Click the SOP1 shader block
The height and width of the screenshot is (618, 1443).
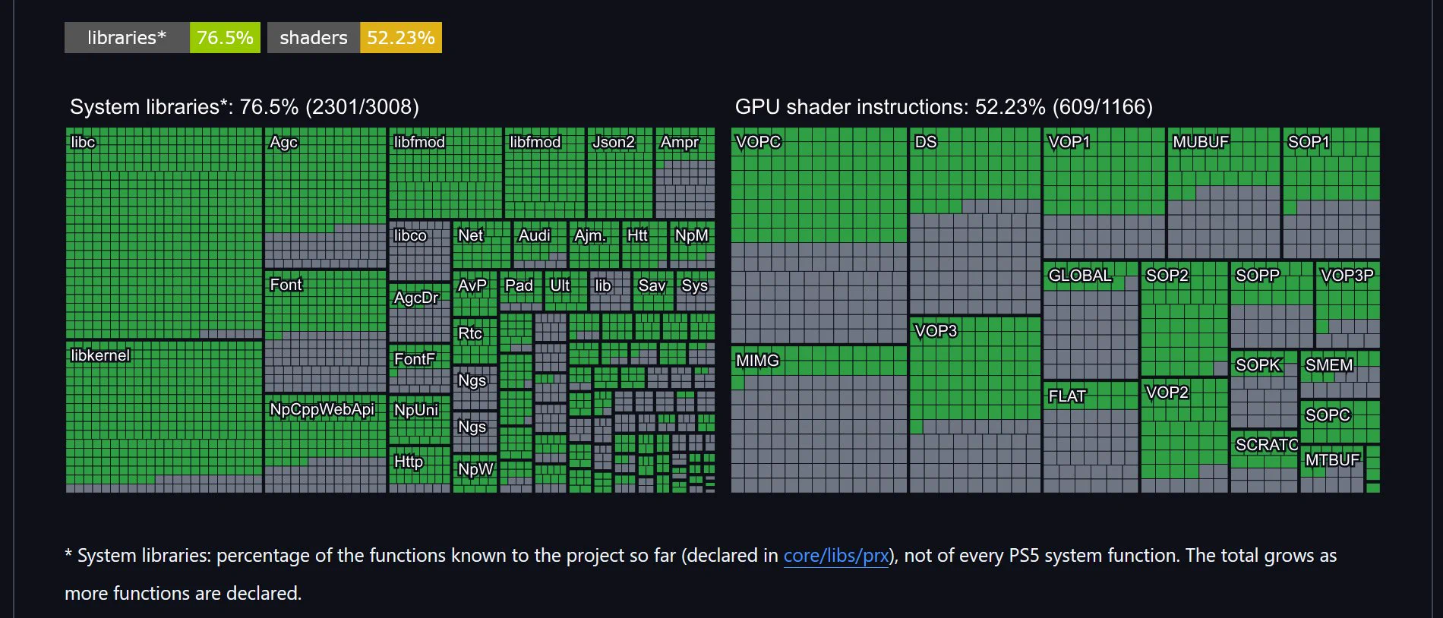pos(1331,193)
